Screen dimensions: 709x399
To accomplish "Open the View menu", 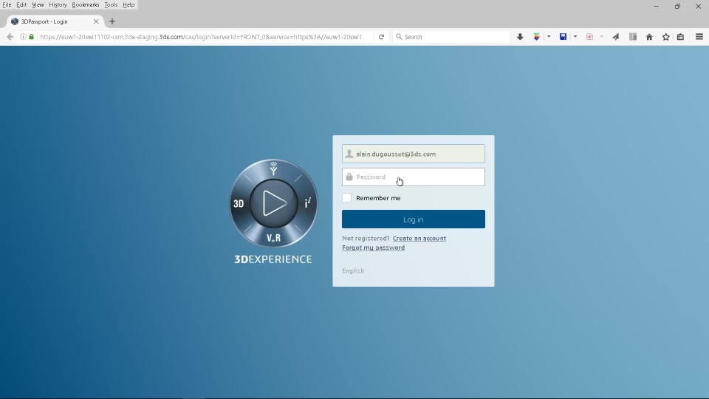I will pyautogui.click(x=38, y=4).
